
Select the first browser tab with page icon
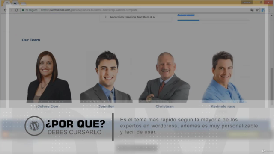point(7,3)
